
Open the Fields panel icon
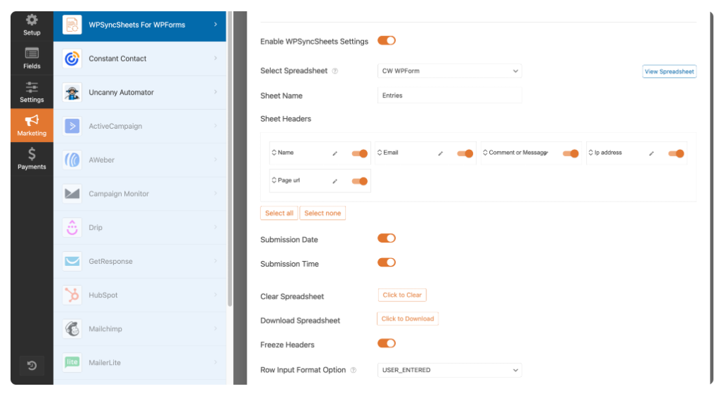tap(32, 53)
